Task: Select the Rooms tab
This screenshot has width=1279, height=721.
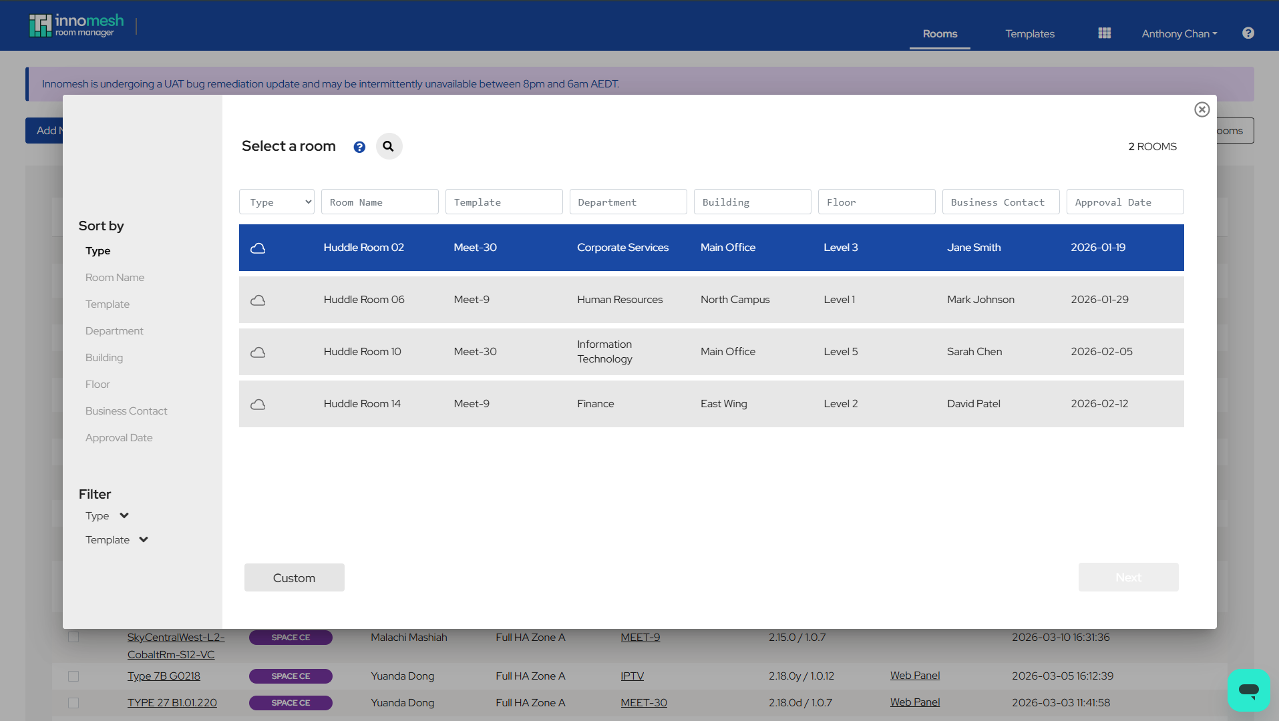Action: [x=939, y=33]
